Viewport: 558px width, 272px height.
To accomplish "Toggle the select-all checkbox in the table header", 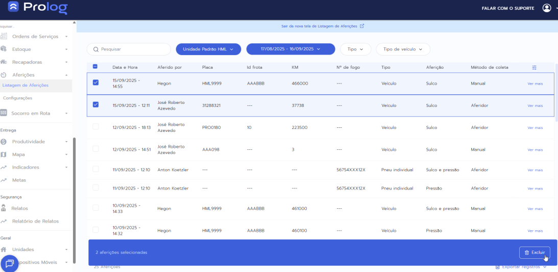I will pyautogui.click(x=95, y=67).
